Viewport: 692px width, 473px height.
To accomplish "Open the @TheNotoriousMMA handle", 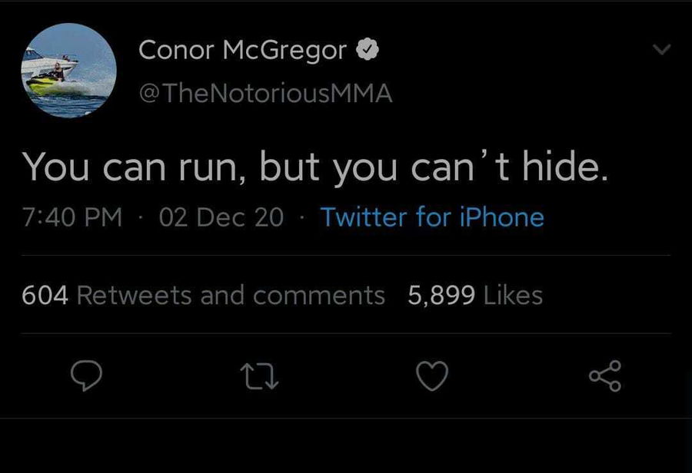I will (x=264, y=94).
